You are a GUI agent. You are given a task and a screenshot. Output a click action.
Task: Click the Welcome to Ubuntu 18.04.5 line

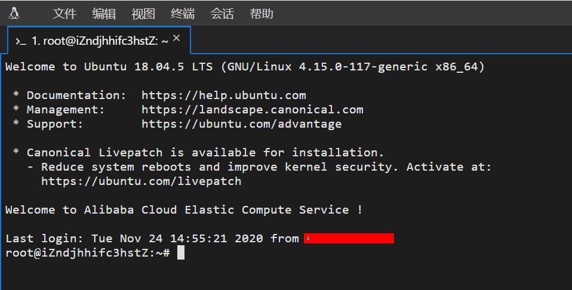coord(245,67)
